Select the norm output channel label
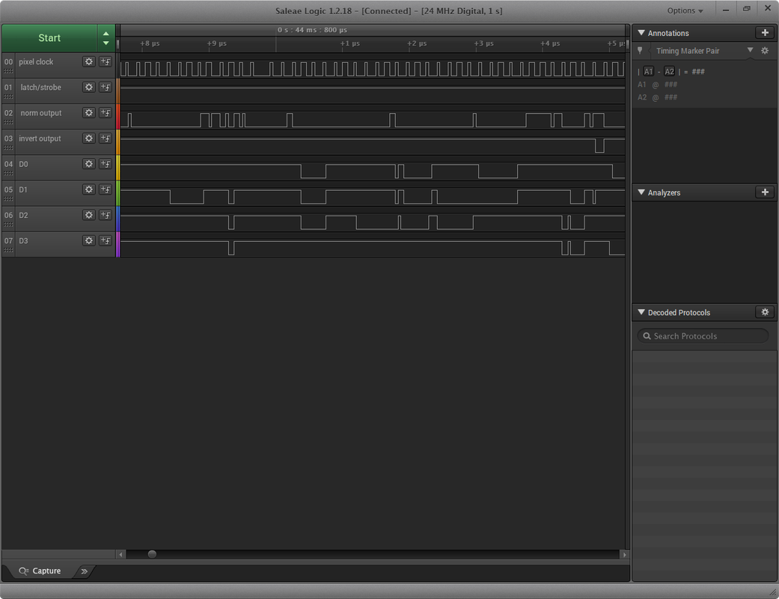779x599 pixels. [40, 113]
